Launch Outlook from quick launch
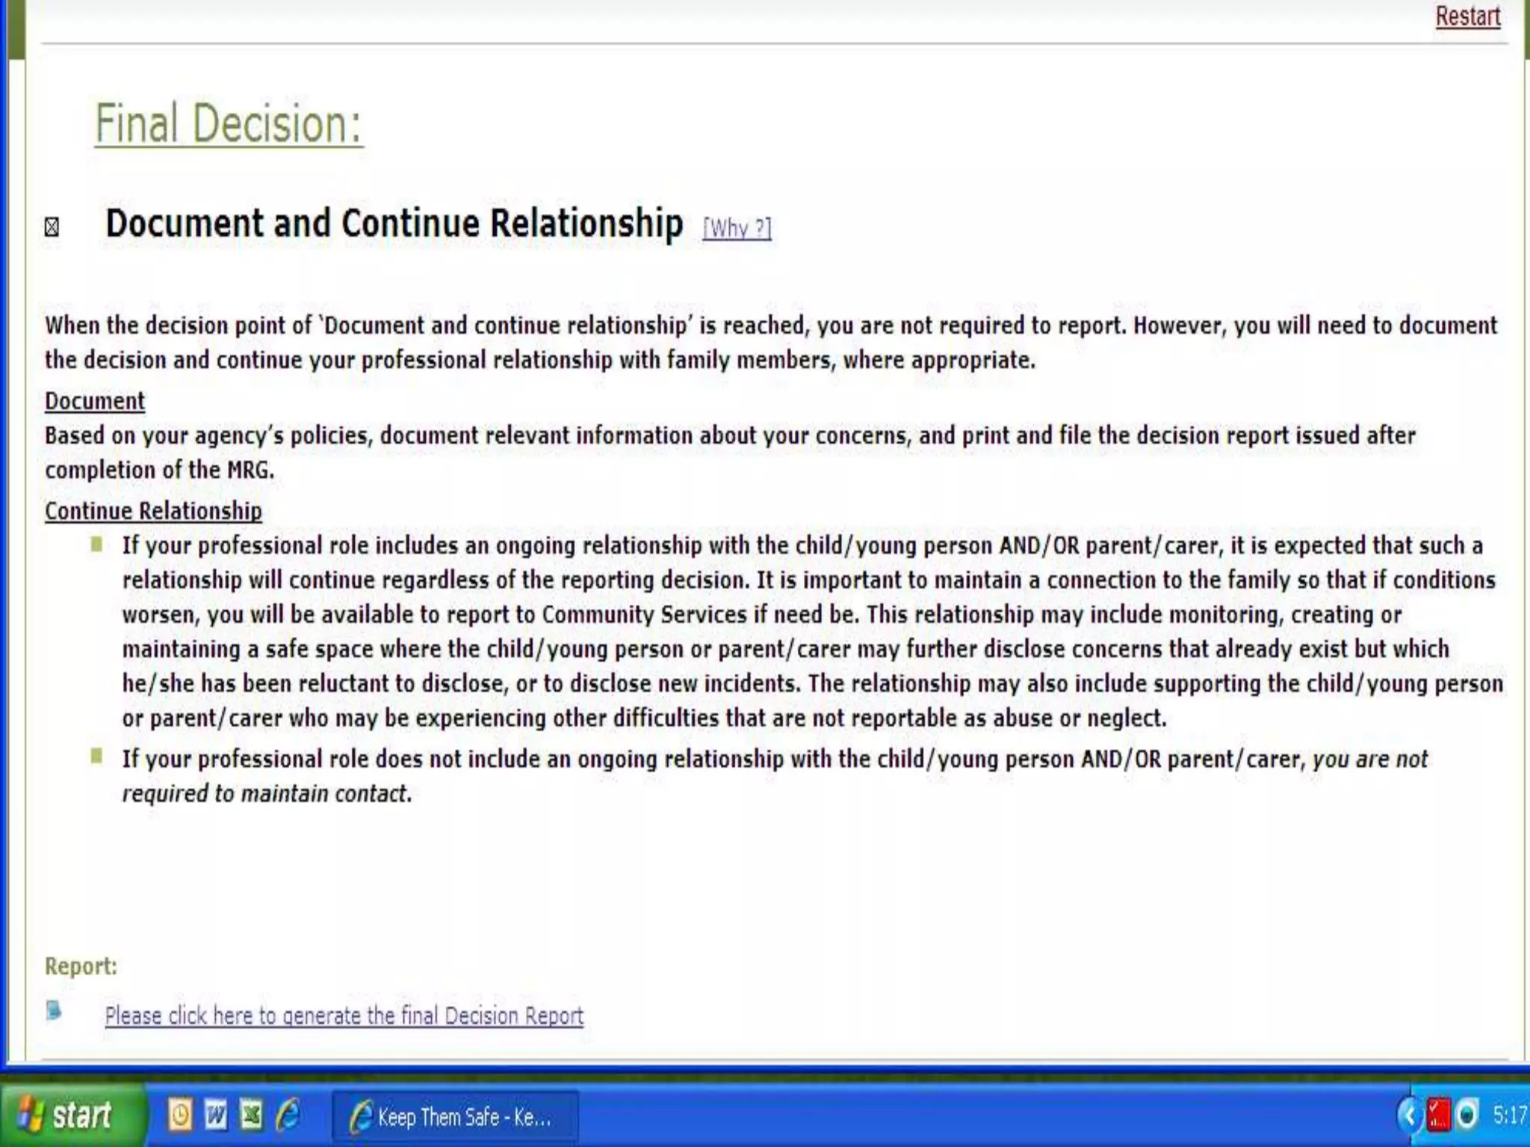Viewport: 1530px width, 1147px height. [x=180, y=1116]
